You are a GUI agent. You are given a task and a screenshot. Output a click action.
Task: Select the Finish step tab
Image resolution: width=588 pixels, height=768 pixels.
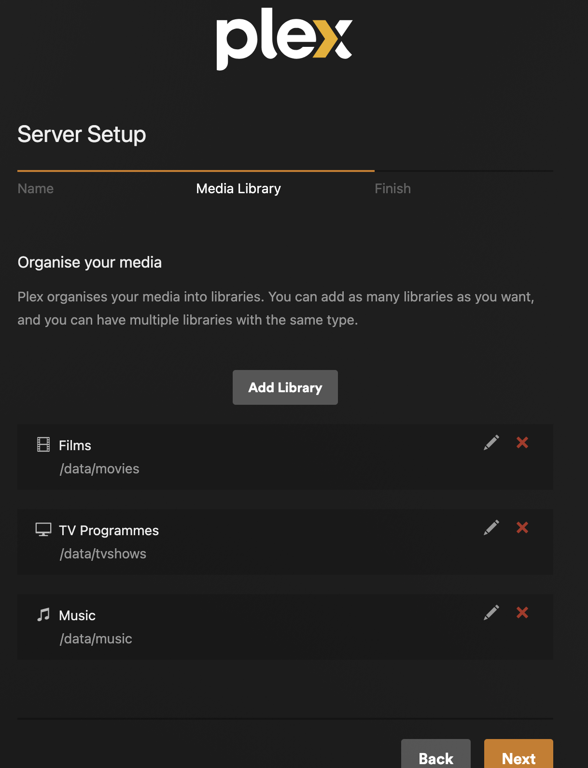(393, 188)
